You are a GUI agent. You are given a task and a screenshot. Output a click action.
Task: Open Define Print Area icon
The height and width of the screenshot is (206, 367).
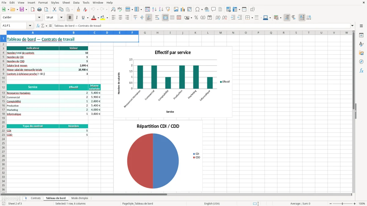(x=228, y=9)
